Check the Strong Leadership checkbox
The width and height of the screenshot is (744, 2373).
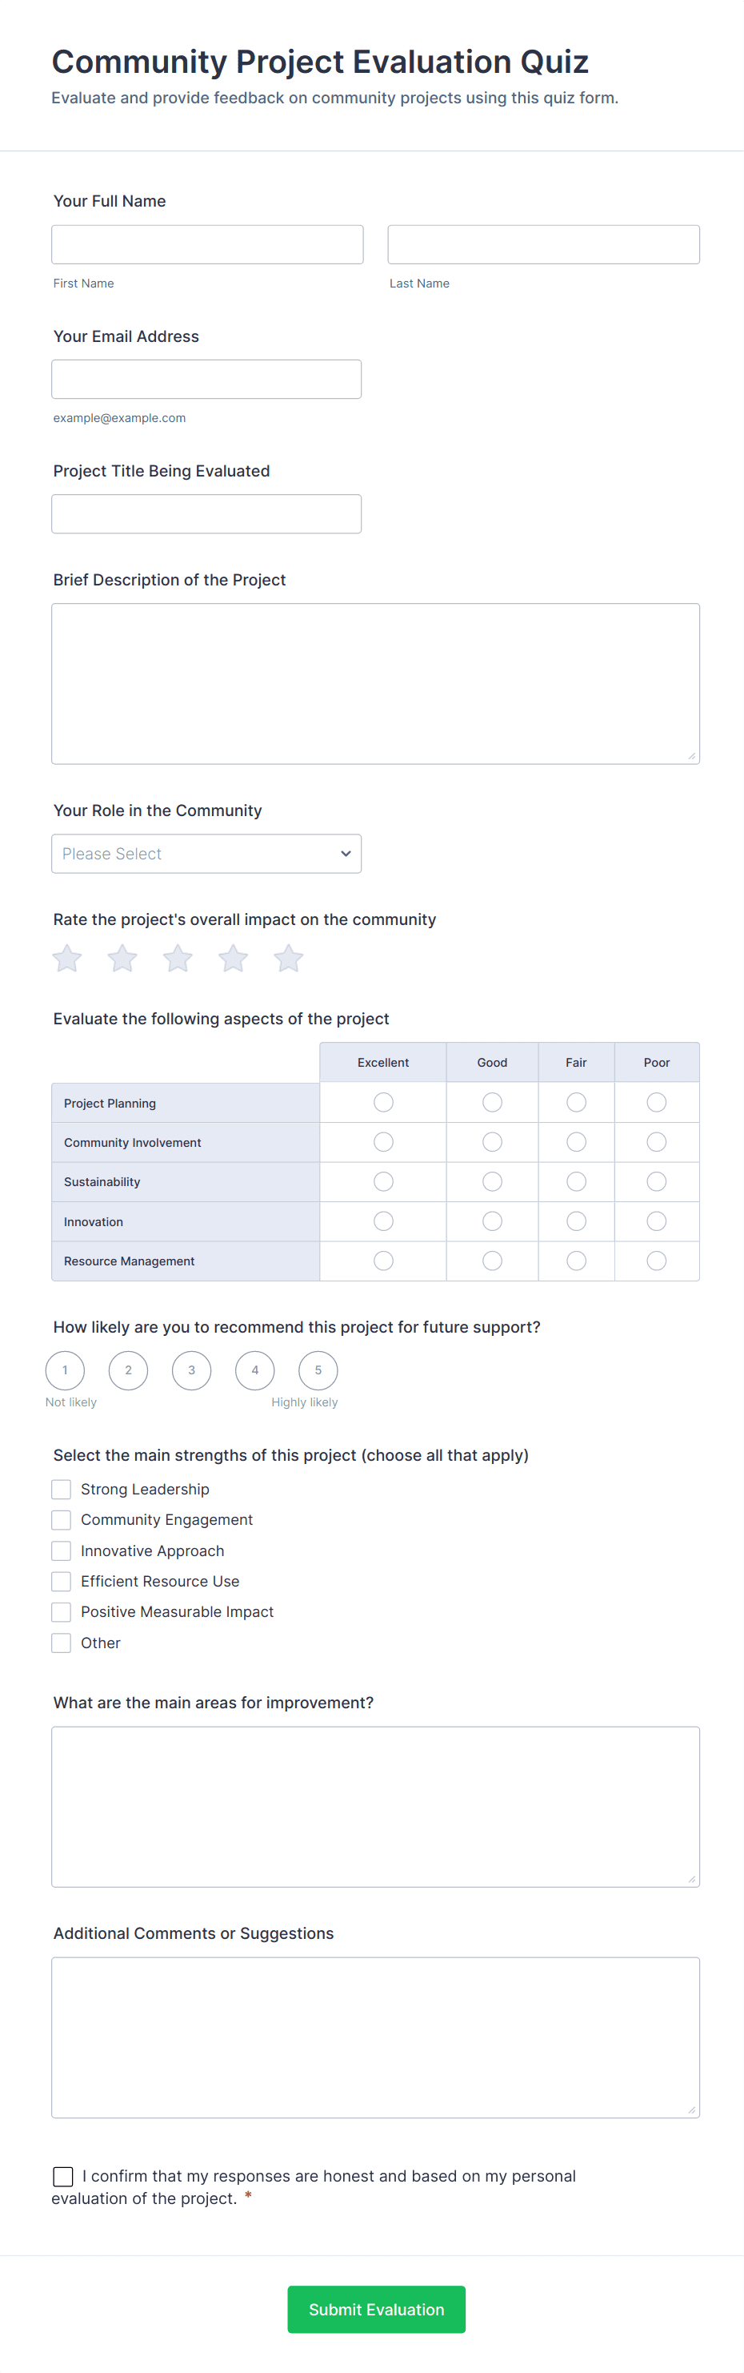tap(62, 1490)
